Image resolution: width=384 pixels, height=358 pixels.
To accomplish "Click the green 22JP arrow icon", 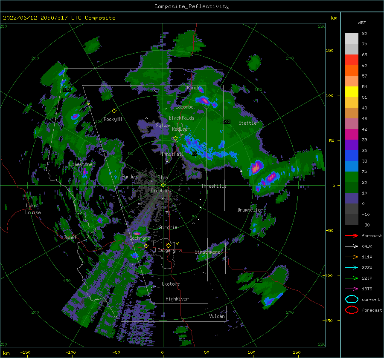I will 352,278.
